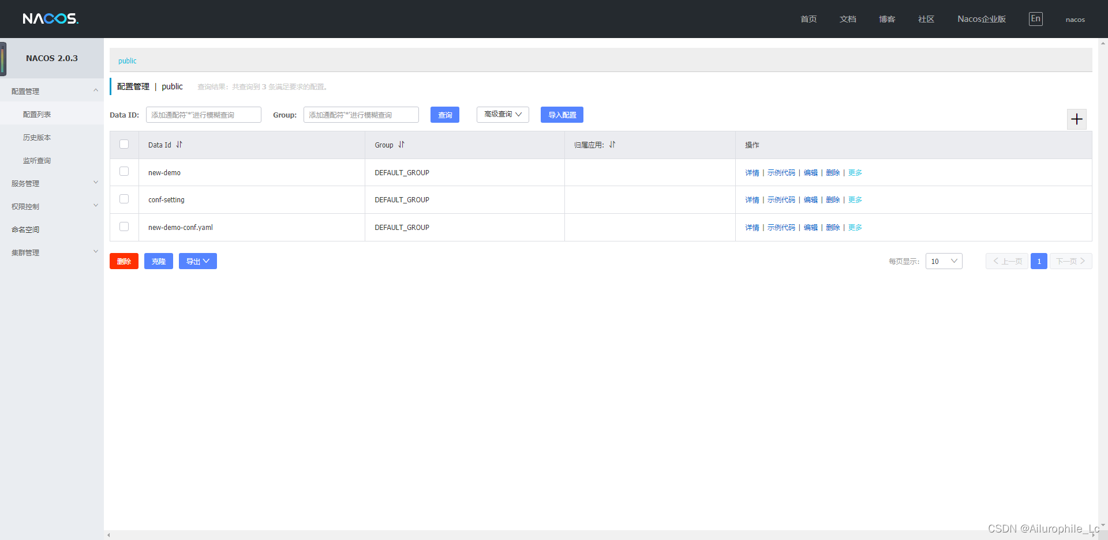Go to 首页 in top navigation

(808, 19)
